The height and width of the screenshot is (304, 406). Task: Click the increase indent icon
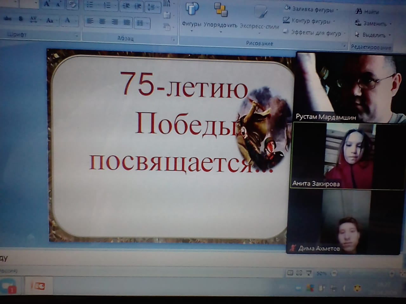tap(138, 6)
